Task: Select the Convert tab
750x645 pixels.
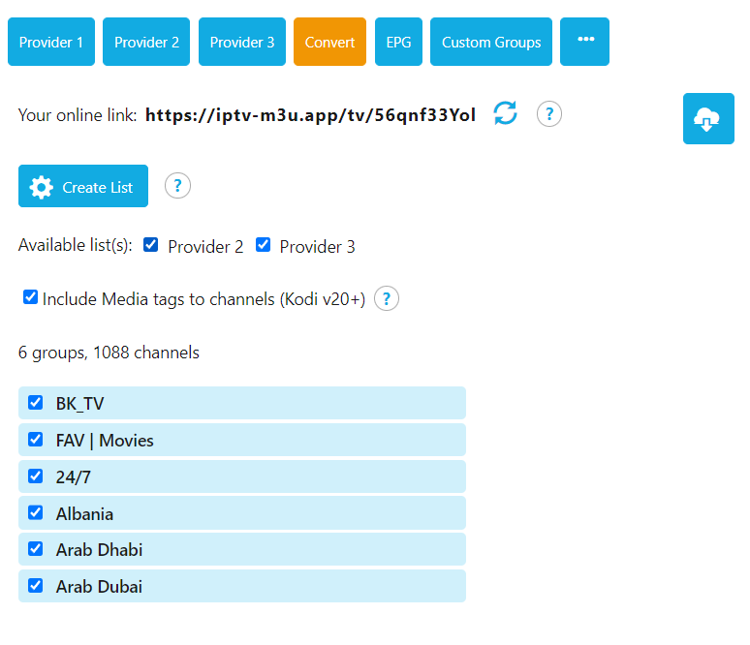Action: 329,42
